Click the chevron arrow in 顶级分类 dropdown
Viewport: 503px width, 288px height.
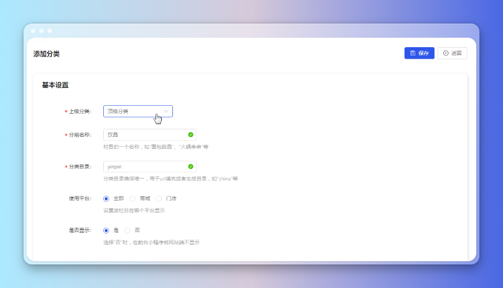pyautogui.click(x=166, y=112)
